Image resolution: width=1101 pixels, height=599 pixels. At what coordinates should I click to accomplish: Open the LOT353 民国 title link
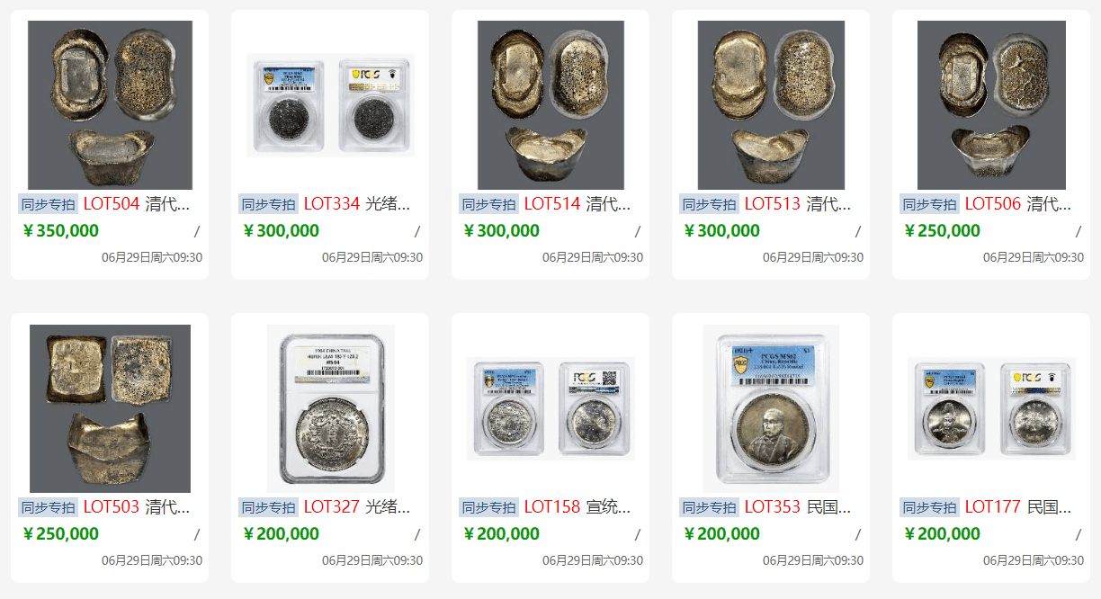(x=798, y=507)
